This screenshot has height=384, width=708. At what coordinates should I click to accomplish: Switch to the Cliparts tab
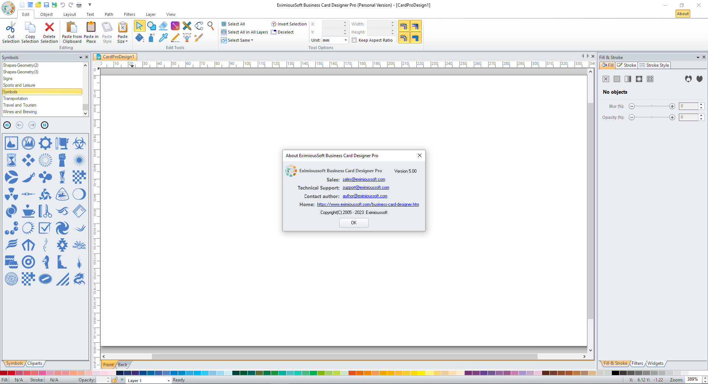click(x=35, y=363)
